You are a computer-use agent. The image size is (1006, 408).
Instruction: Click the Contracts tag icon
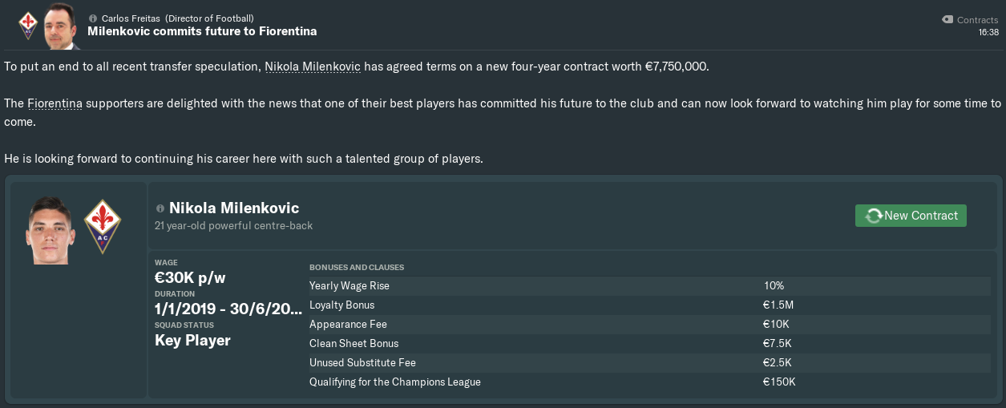pyautogui.click(x=947, y=19)
